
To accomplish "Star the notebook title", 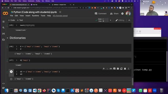I will pyautogui.click(x=60, y=12).
